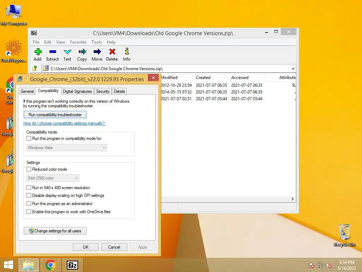The image size is (362, 272).
Task: Open the File menu in 7-Zip
Action: click(x=36, y=42)
